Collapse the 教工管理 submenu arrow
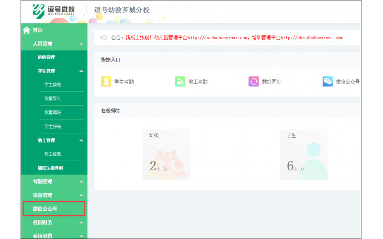383x239 pixels. pyautogui.click(x=81, y=141)
